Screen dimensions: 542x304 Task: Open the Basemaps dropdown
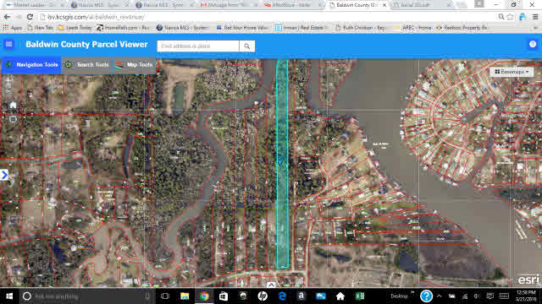pos(512,72)
